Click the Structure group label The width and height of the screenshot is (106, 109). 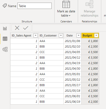tap(27, 22)
